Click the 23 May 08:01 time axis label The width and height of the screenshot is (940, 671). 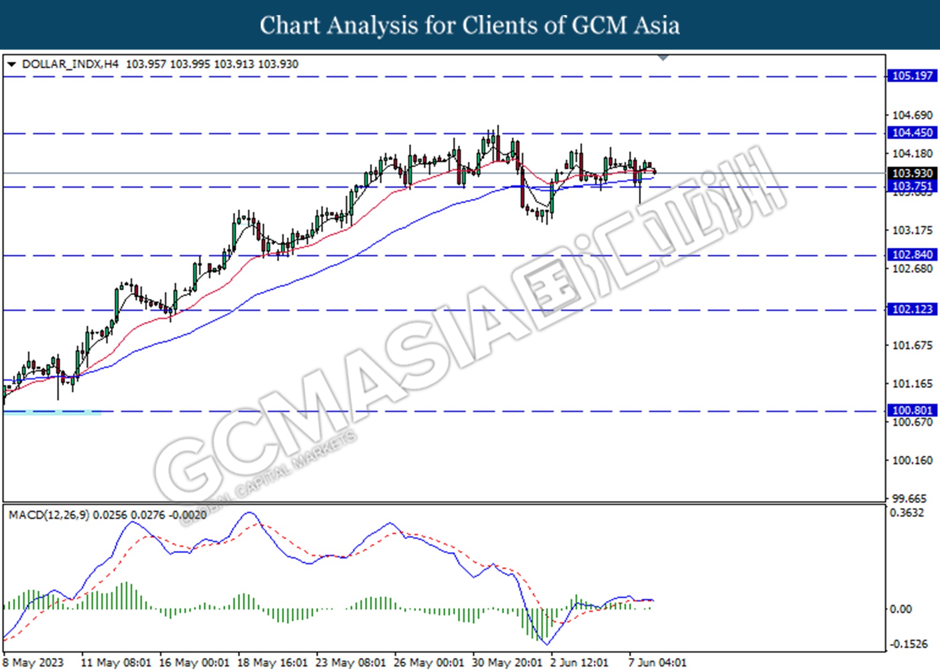(x=351, y=663)
